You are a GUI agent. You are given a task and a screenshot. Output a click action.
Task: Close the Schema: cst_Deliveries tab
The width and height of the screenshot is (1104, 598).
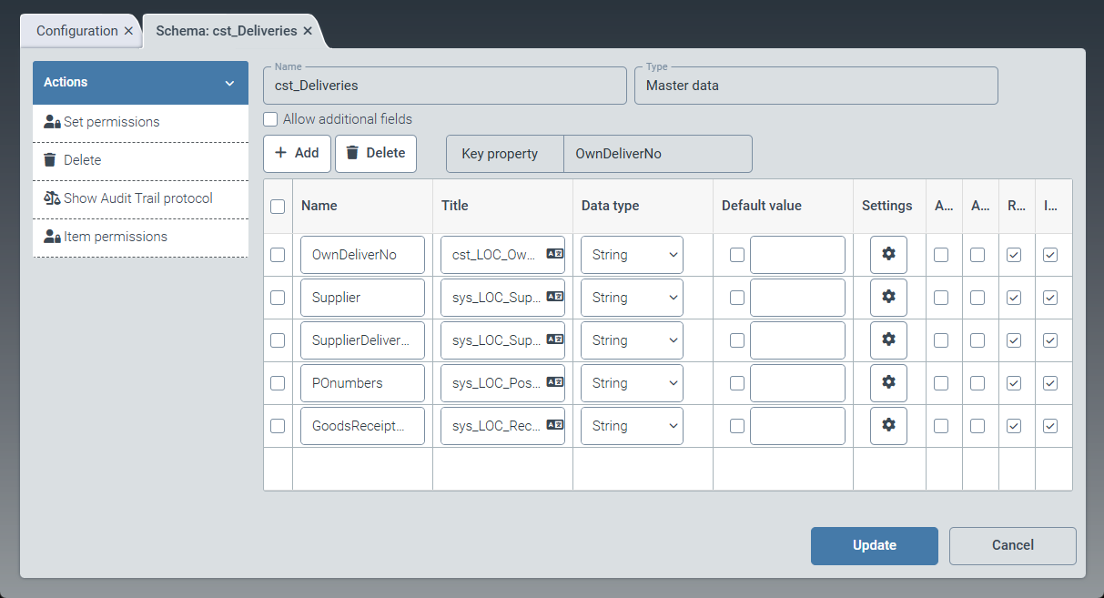[308, 31]
